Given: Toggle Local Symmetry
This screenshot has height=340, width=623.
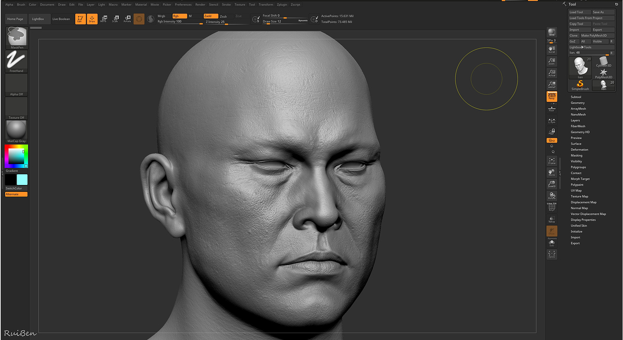Looking at the screenshot, I should point(552,120).
